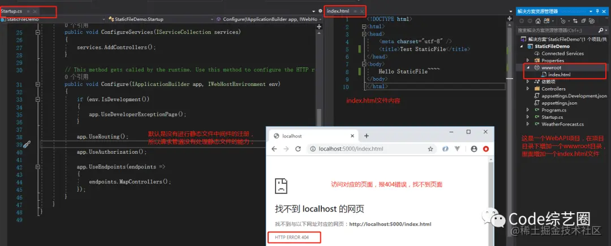The image size is (611, 246).
Task: Collapse the StaticFileDemo project node arrow
Action: coord(522,47)
